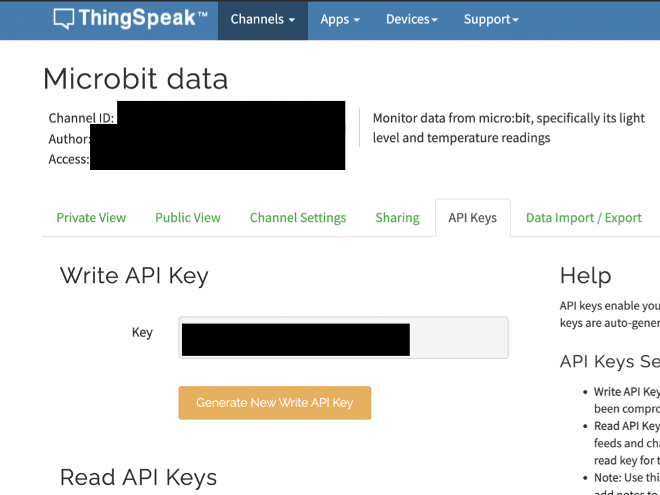Click the Write API Key heading
The width and height of the screenshot is (660, 495).
134,277
